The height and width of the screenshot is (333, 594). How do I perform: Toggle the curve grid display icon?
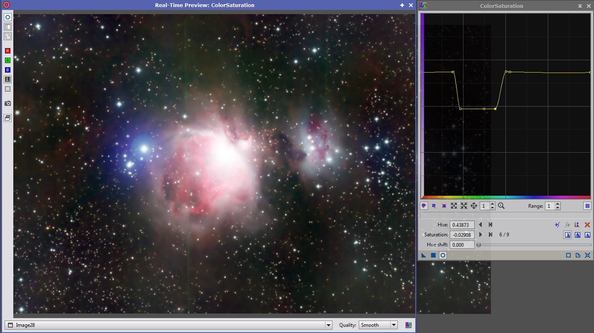pos(587,206)
